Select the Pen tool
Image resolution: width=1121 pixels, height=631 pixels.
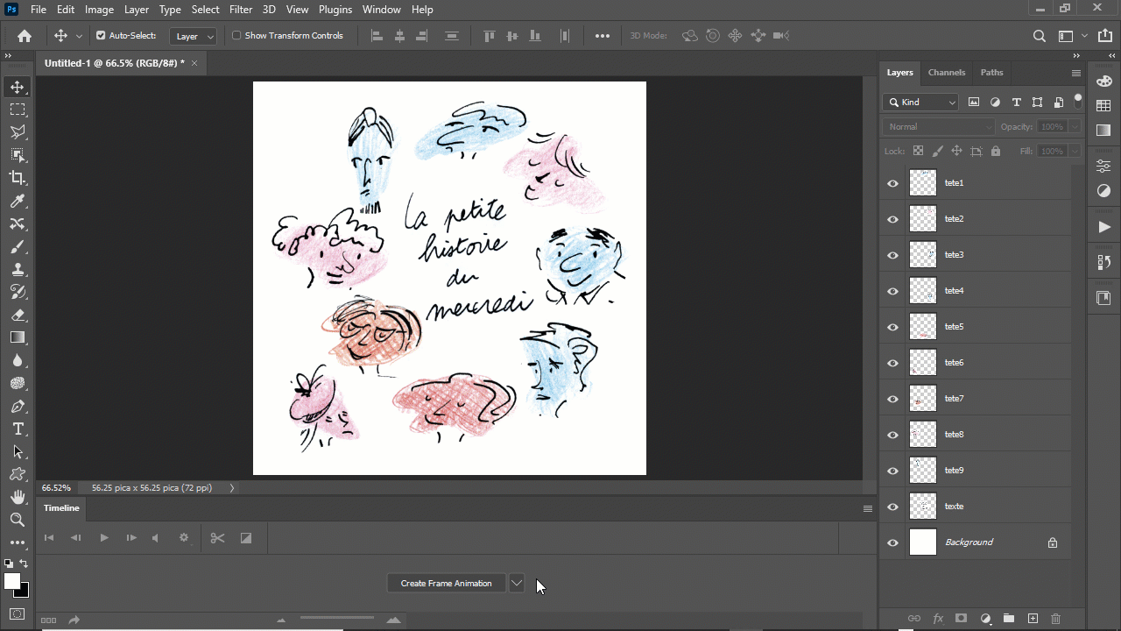pyautogui.click(x=18, y=407)
